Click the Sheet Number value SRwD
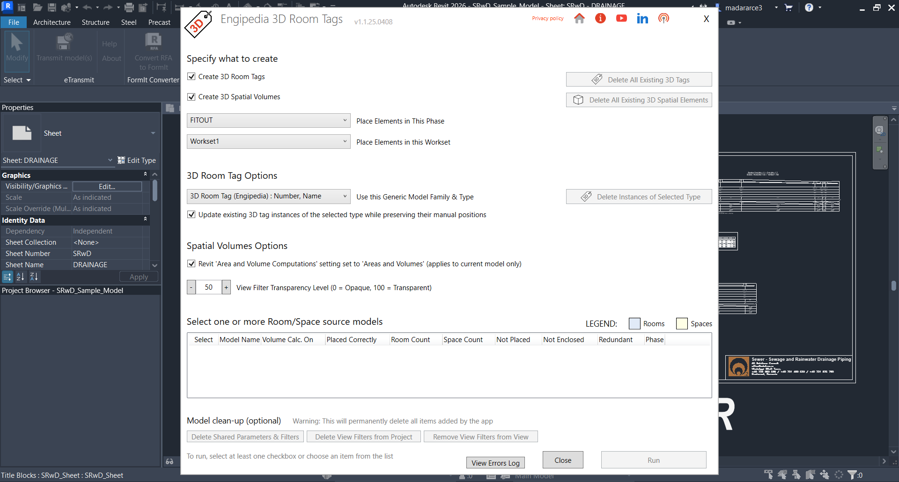This screenshot has width=899, height=482. pyautogui.click(x=107, y=254)
